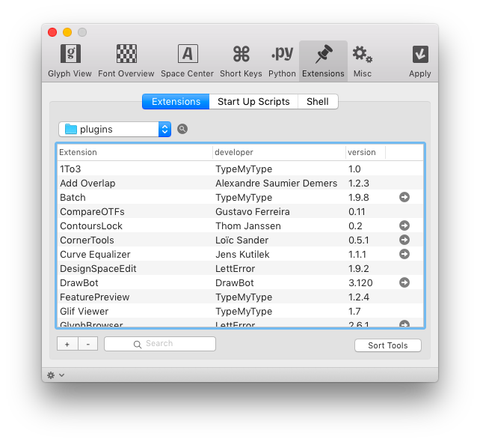Click into the extensions Search field
The width and height of the screenshot is (480, 442).
160,344
